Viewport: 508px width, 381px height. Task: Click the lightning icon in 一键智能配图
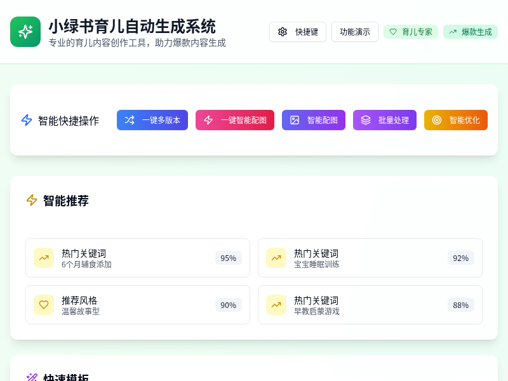[x=208, y=120]
